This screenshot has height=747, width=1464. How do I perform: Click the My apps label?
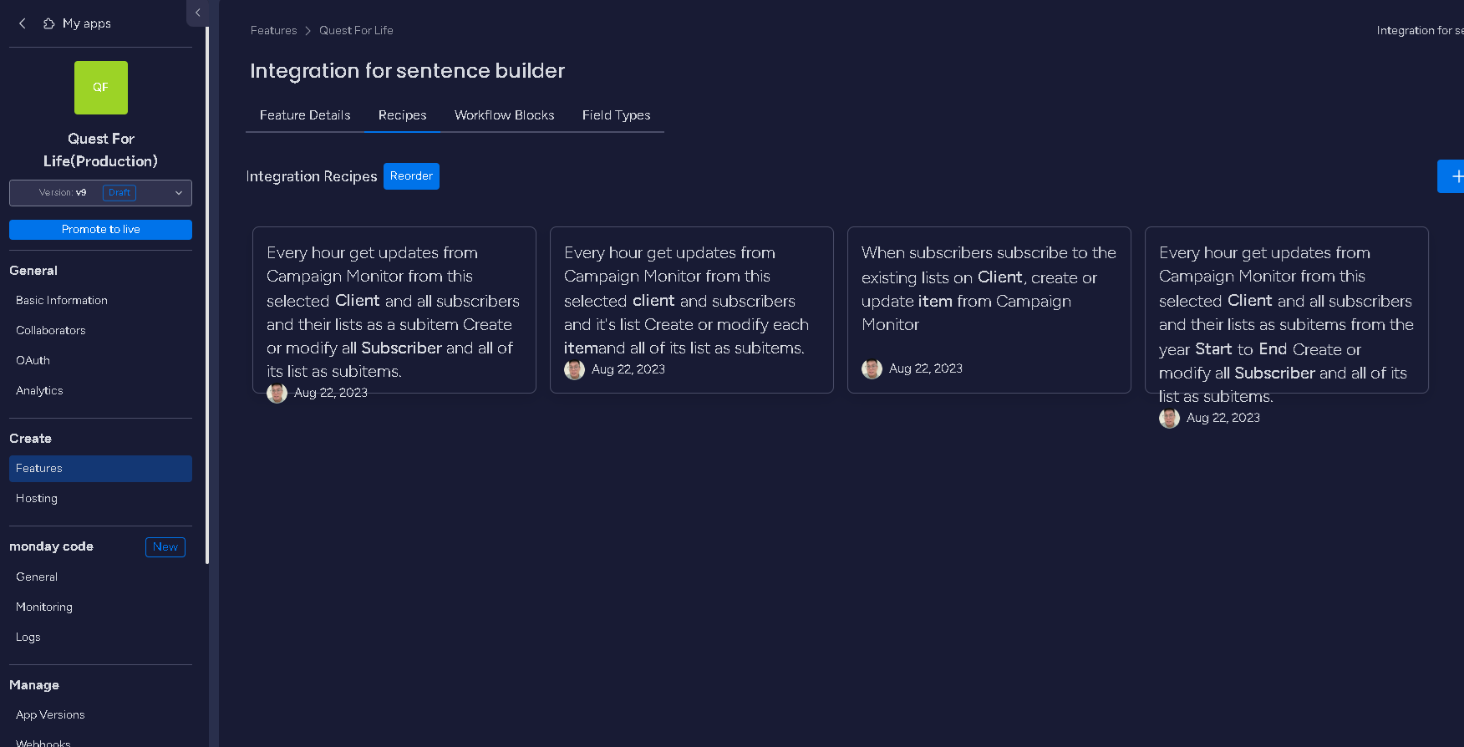87,23
